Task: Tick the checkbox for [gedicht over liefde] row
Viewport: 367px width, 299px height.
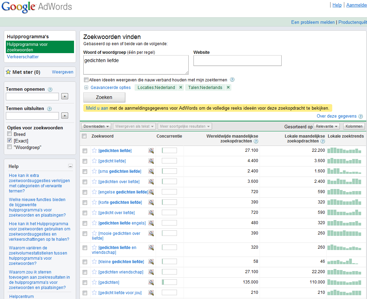Action: 85,213
